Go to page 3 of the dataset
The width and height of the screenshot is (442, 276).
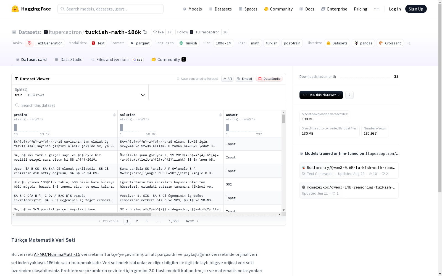[146, 221]
